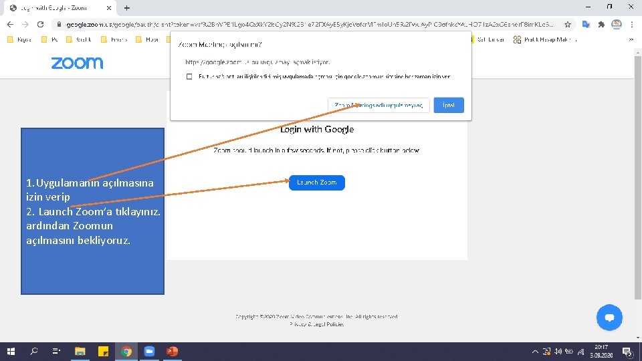642x361 pixels.
Task: Open the Haber bookmark folder
Action: (x=147, y=39)
